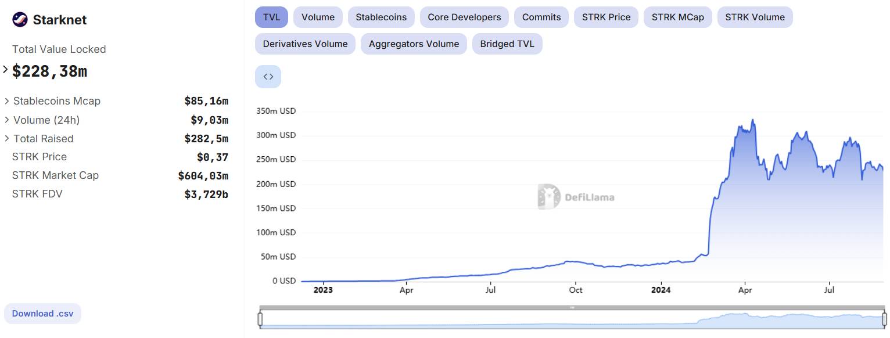890x338 pixels.
Task: Click the Jul x-axis label after 2024
Action: click(x=829, y=290)
